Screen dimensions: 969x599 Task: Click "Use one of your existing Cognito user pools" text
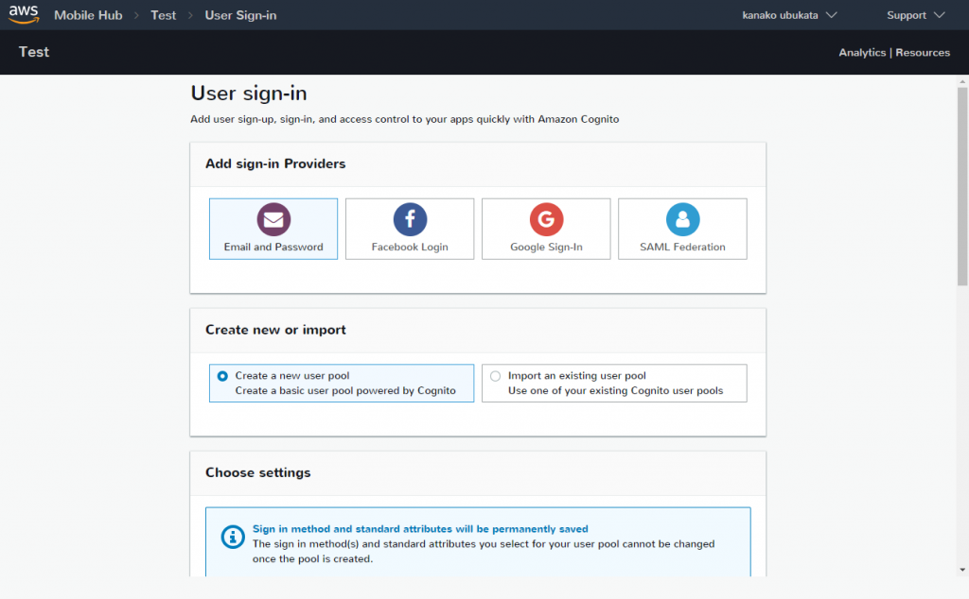click(x=615, y=390)
